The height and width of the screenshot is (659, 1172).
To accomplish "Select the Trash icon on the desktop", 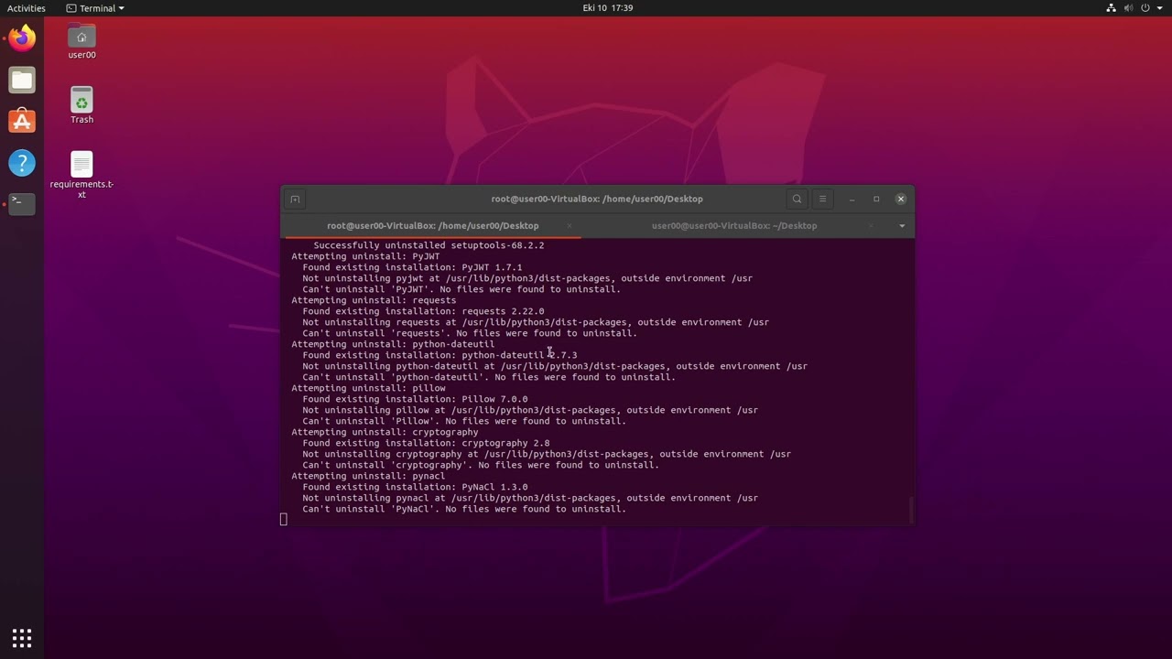I will click(81, 106).
